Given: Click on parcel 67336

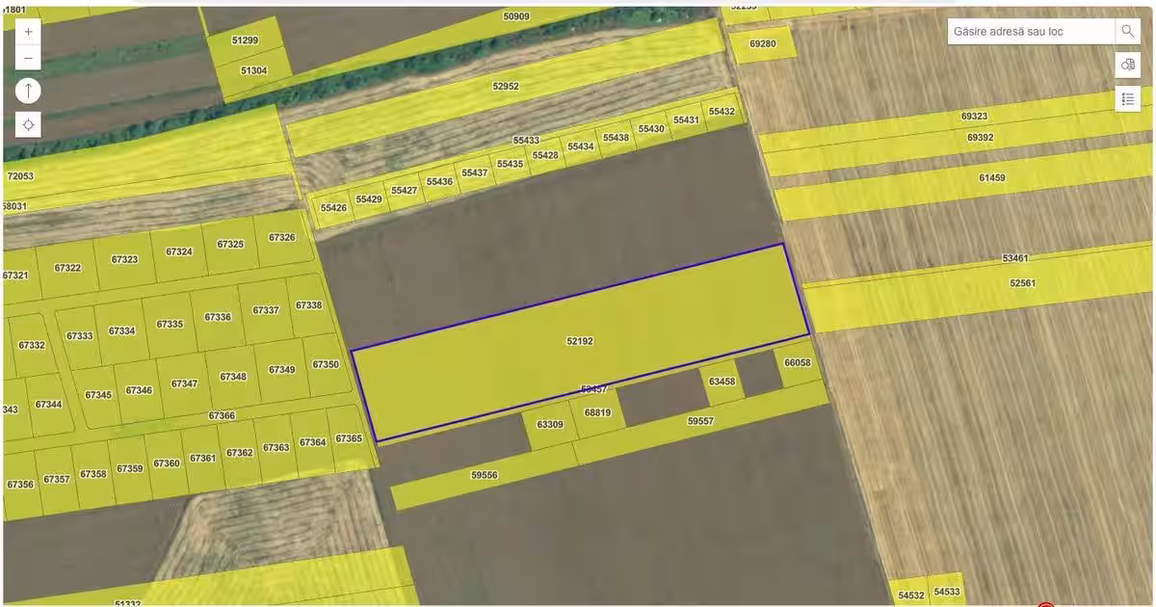Looking at the screenshot, I should coord(217,317).
